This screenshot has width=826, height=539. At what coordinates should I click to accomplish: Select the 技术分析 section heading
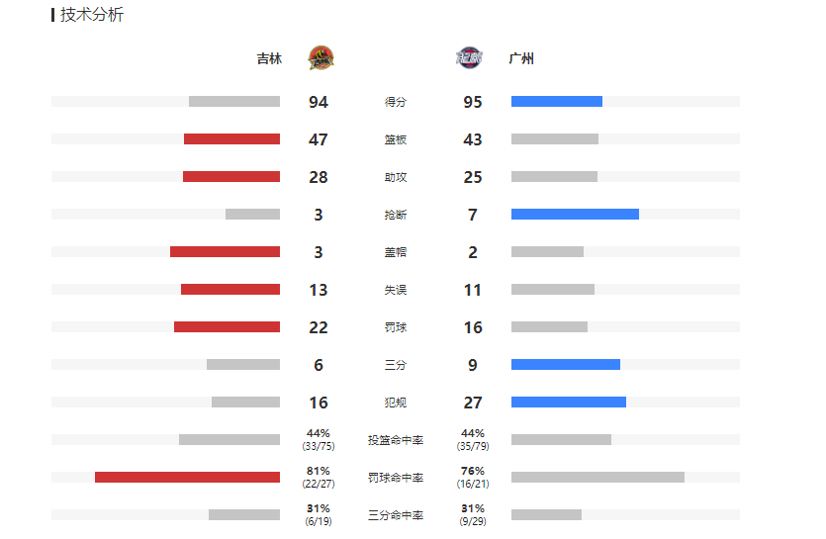click(x=92, y=15)
